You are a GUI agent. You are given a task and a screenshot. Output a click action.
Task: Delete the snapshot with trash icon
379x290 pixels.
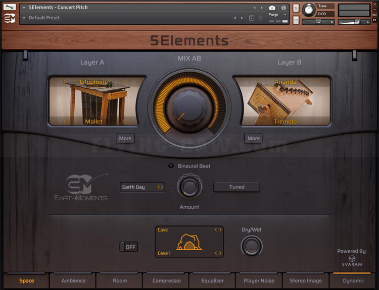(260, 18)
